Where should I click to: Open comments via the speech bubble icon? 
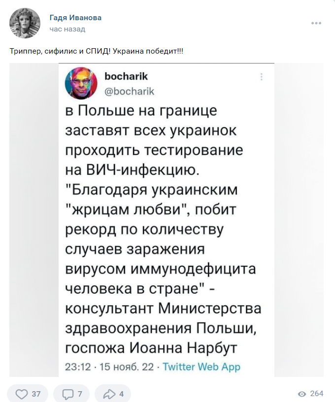[x=67, y=394]
